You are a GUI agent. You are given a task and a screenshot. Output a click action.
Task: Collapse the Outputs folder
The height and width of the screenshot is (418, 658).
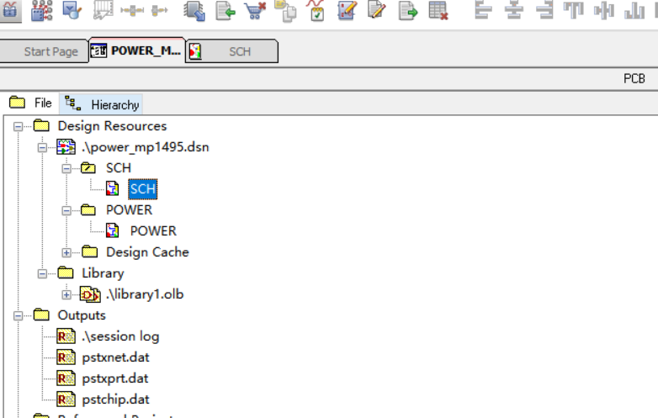[18, 315]
